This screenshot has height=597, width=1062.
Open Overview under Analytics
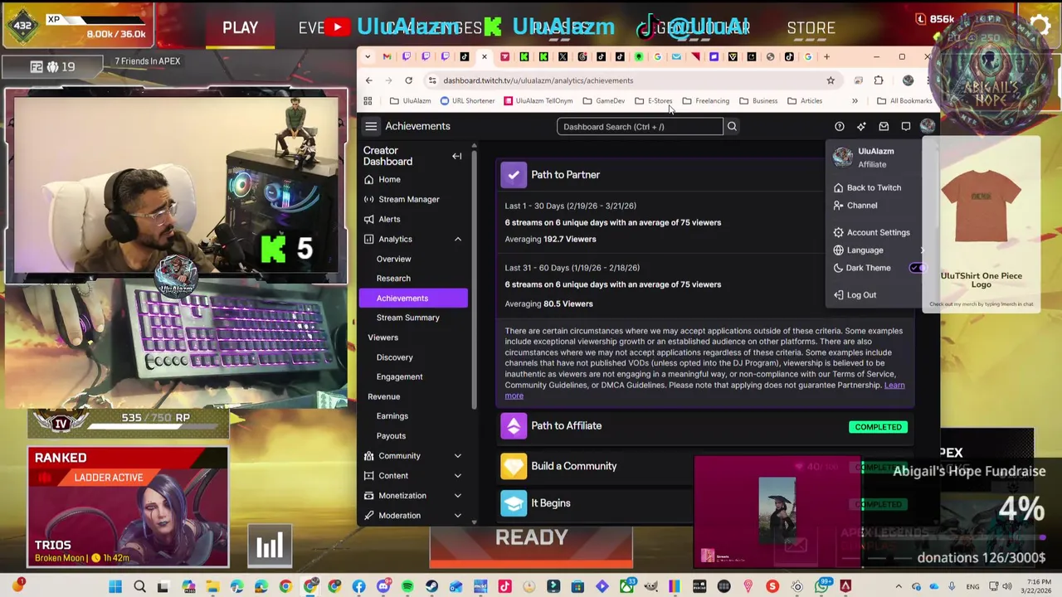click(393, 259)
